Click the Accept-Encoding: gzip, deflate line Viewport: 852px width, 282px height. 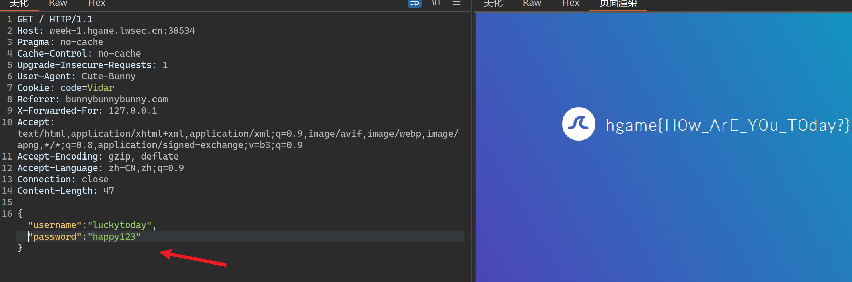[98, 156]
